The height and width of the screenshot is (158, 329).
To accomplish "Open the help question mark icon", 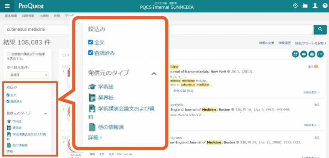I will [x=325, y=6].
